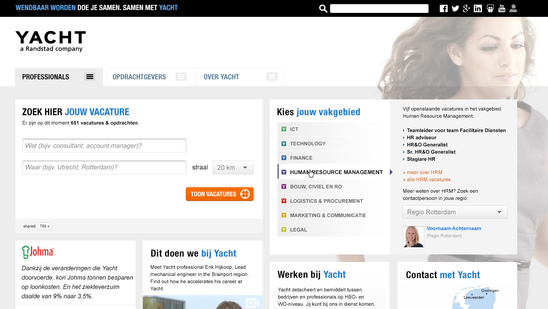Click the Y icon beside Marketing & Communicatie
This screenshot has height=309, width=548.
click(284, 215)
